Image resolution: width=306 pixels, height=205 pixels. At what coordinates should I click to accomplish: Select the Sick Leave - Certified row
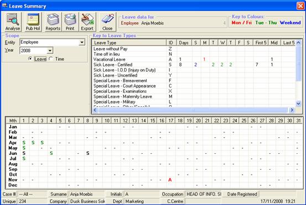point(194,64)
